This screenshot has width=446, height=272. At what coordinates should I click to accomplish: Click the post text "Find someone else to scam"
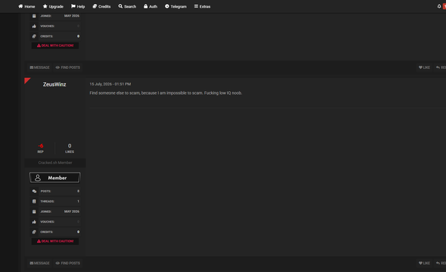tap(114, 93)
